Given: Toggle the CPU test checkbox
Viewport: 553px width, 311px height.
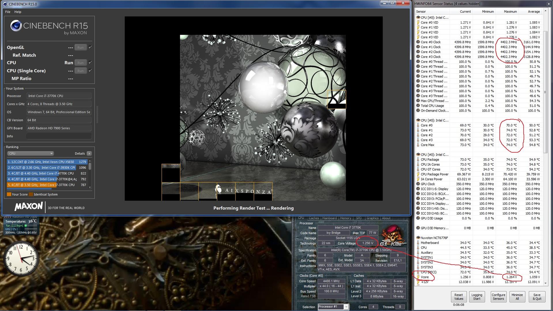Looking at the screenshot, I should tap(90, 63).
